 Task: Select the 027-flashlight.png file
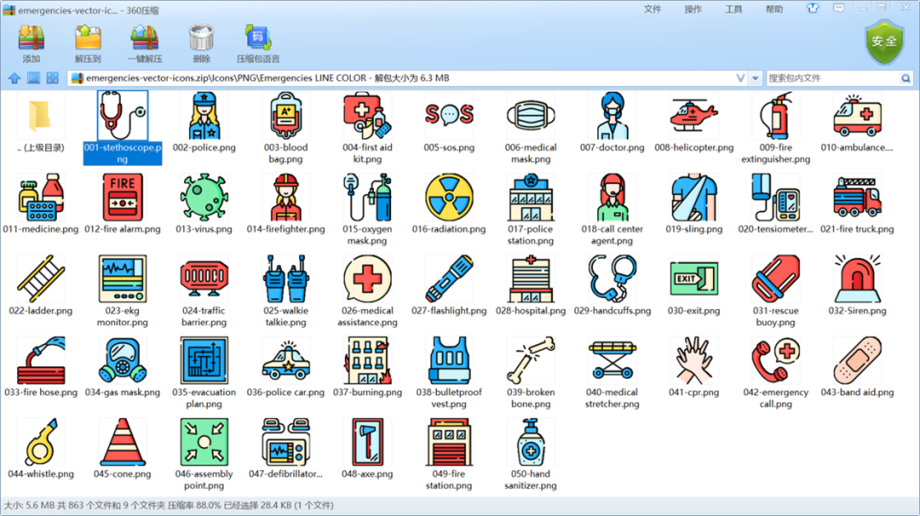click(x=449, y=285)
